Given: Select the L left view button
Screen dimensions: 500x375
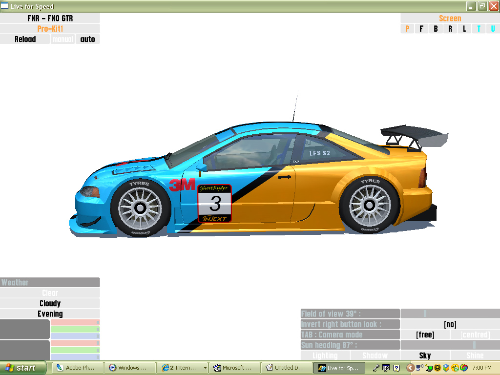Looking at the screenshot, I should coord(464,29).
